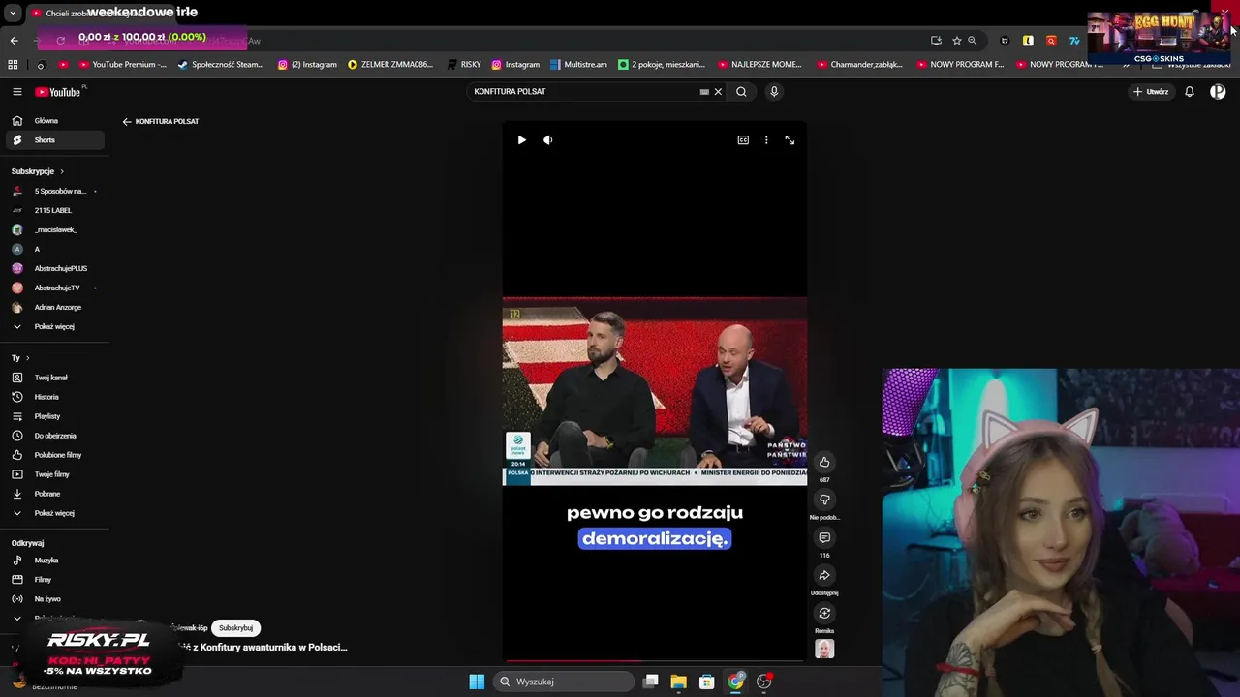Screen dimensions: 1240x697
Task: Open ZELMER ZMMA086 bookmark
Action: [389, 65]
